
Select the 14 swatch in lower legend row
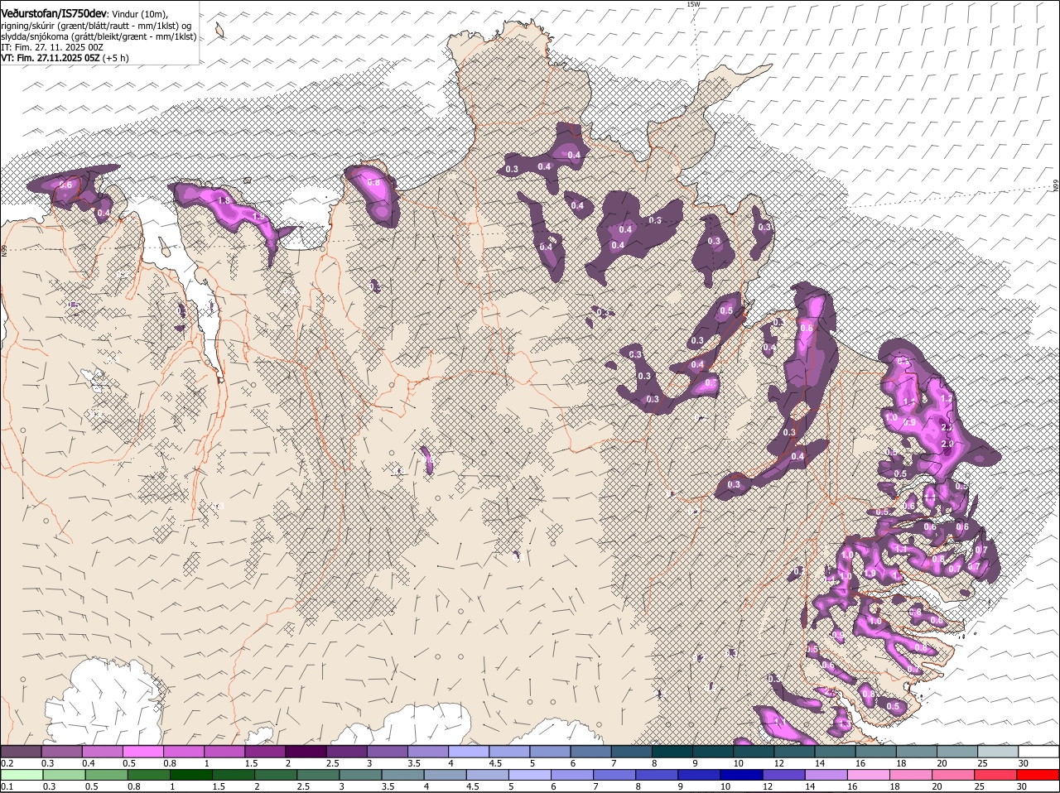pyautogui.click(x=826, y=776)
